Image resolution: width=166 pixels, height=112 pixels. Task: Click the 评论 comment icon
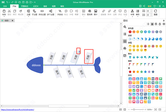point(120,11)
